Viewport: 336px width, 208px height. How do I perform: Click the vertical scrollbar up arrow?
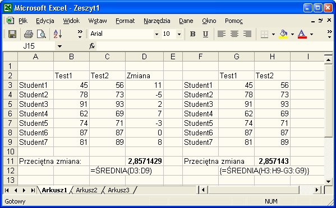coord(329,60)
